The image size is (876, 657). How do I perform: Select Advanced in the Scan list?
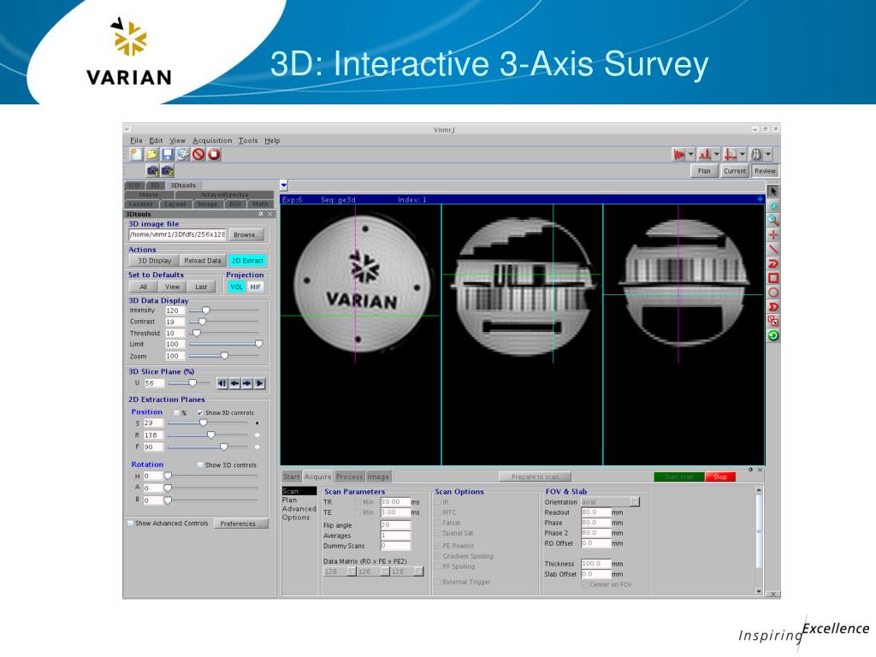(299, 509)
